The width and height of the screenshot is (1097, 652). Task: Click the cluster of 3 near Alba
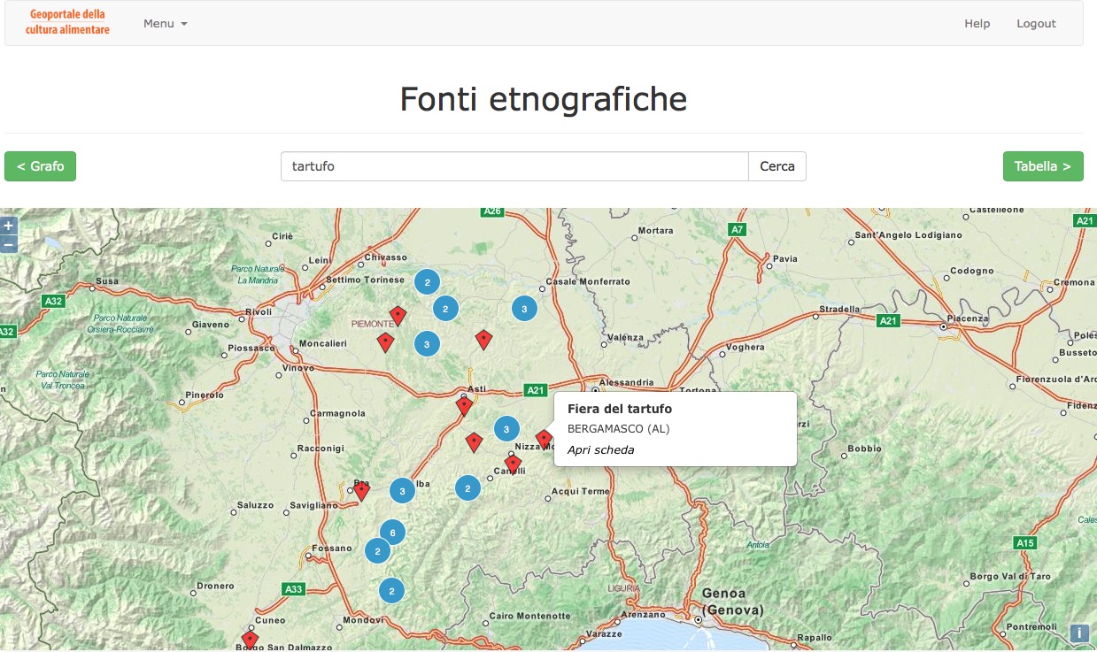[403, 491]
